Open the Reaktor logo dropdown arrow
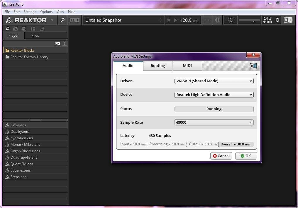The height and width of the screenshot is (208, 298). point(52,20)
